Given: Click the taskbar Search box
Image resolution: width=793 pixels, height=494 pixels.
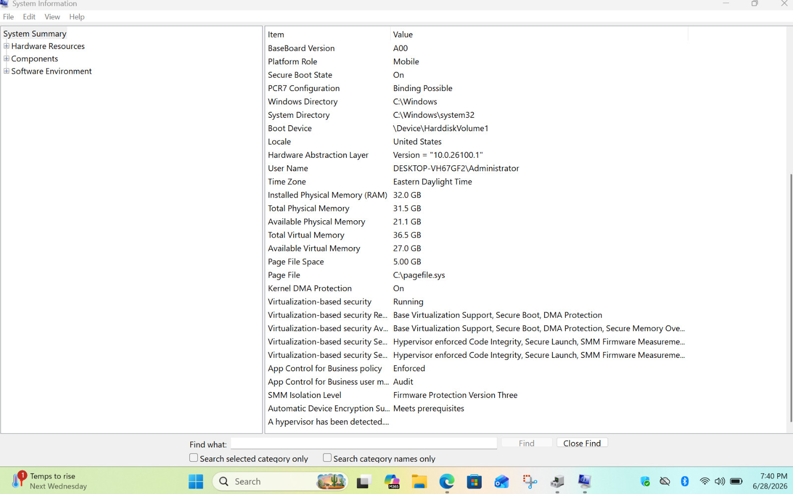Looking at the screenshot, I should (x=280, y=481).
